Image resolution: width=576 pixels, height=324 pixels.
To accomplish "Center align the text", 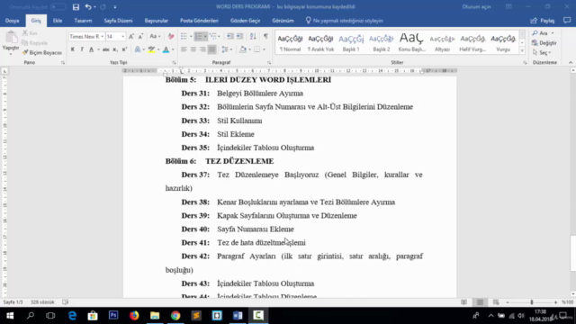I will point(193,49).
